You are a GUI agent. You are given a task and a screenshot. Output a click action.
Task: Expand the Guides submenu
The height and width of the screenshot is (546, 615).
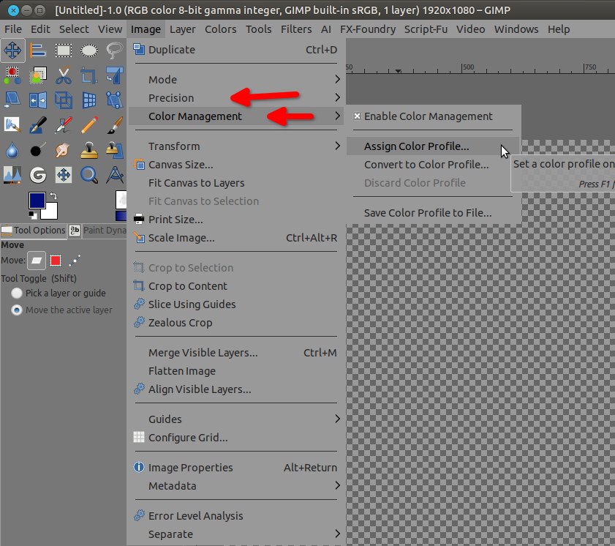236,419
